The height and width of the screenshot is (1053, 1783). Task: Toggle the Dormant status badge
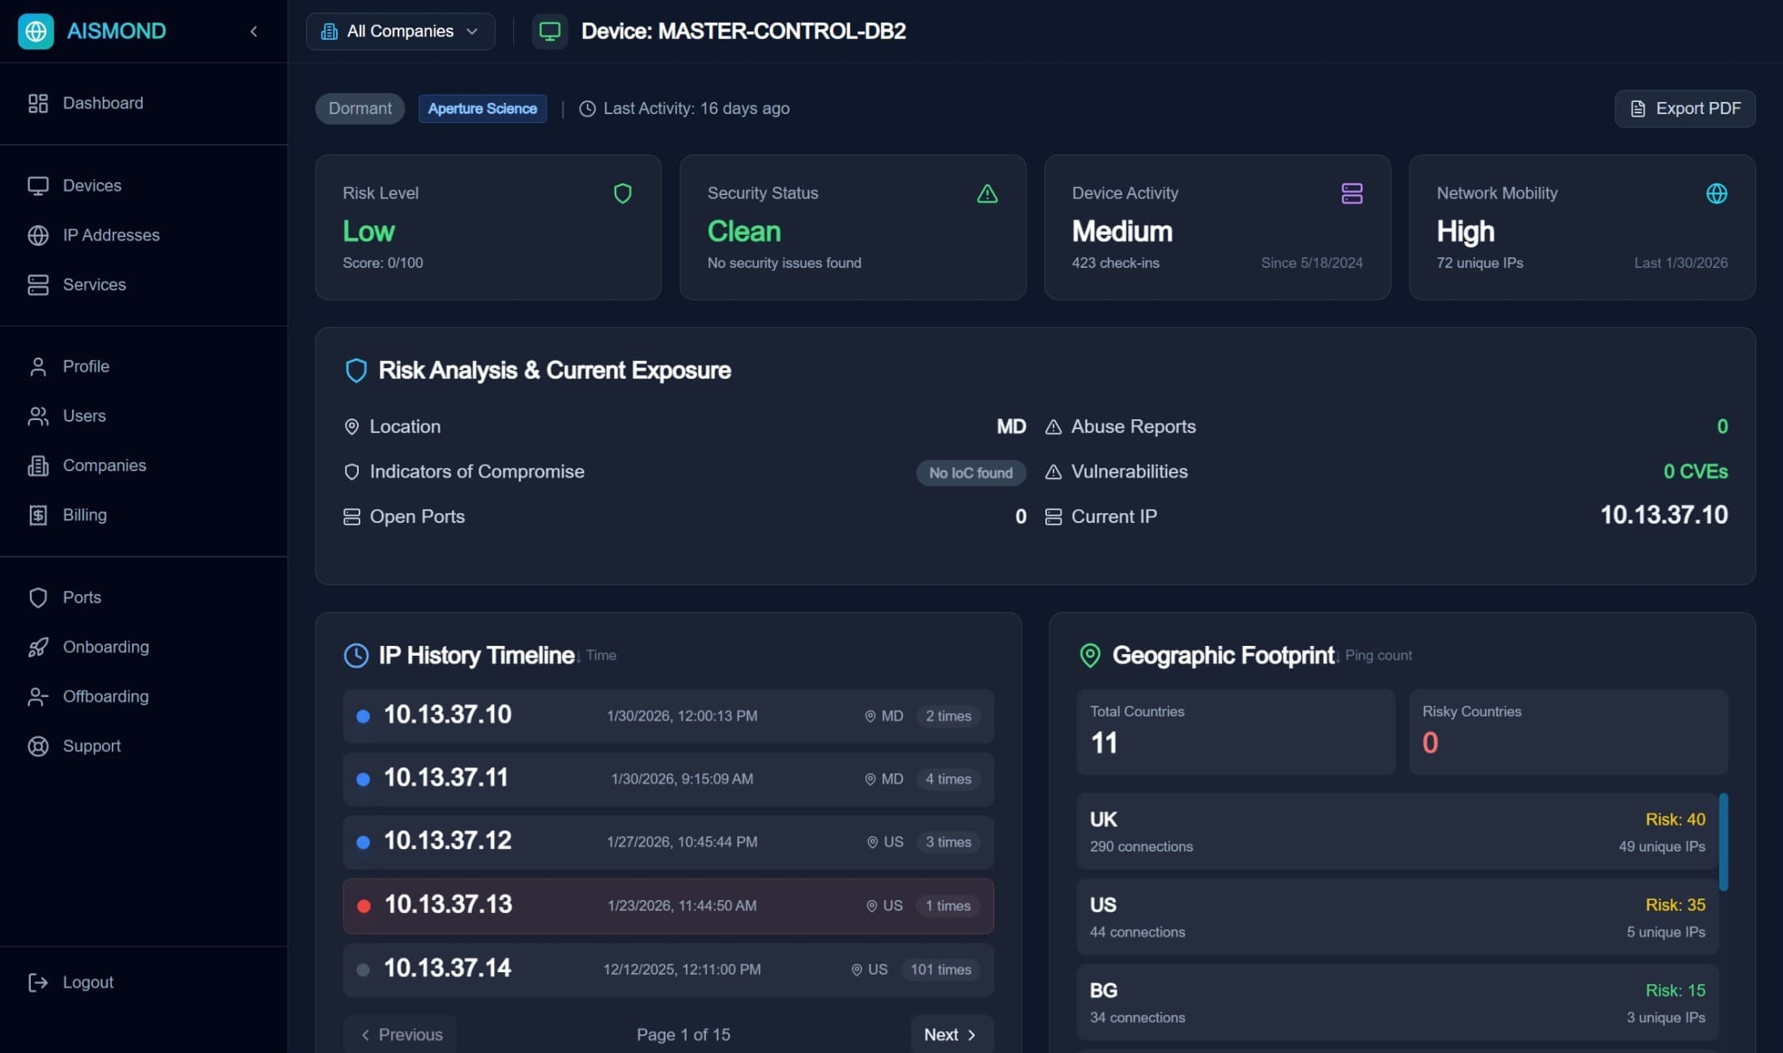tap(359, 108)
